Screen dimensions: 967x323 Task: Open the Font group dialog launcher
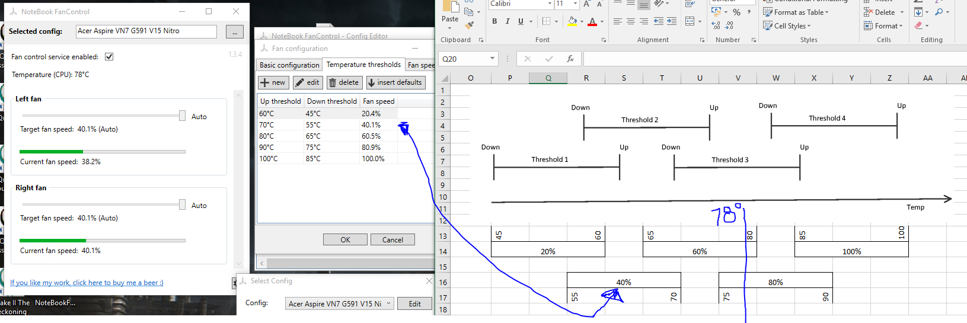pos(604,40)
